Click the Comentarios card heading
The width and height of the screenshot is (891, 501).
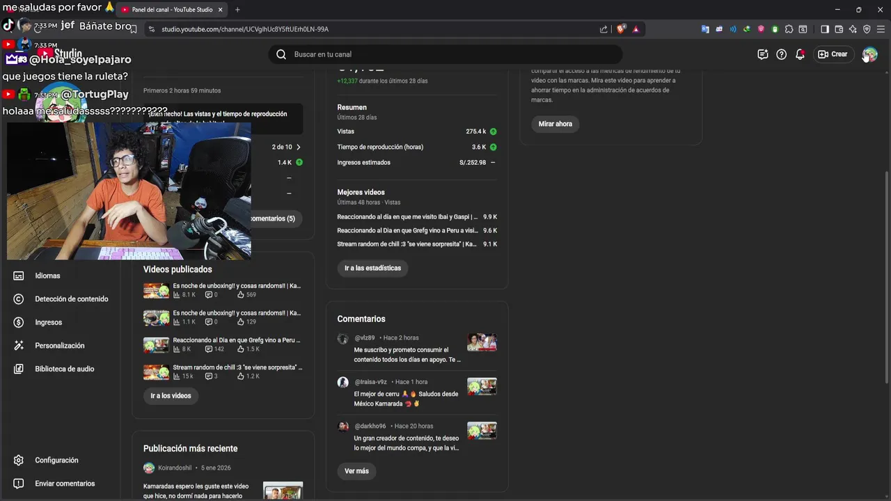point(361,319)
